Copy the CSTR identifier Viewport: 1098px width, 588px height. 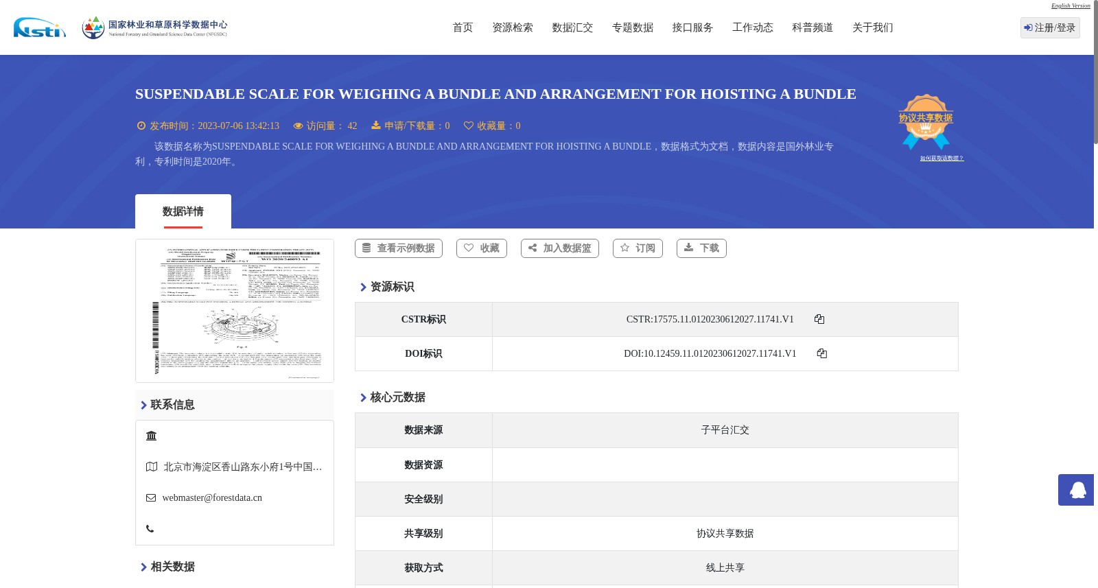(x=819, y=319)
